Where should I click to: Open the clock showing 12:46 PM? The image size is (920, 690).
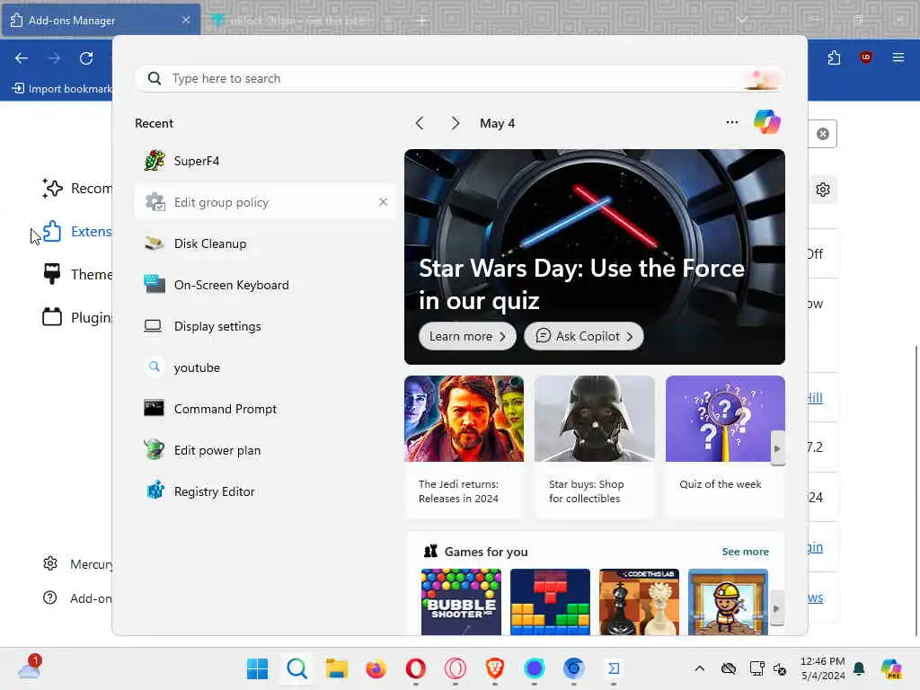pyautogui.click(x=823, y=668)
